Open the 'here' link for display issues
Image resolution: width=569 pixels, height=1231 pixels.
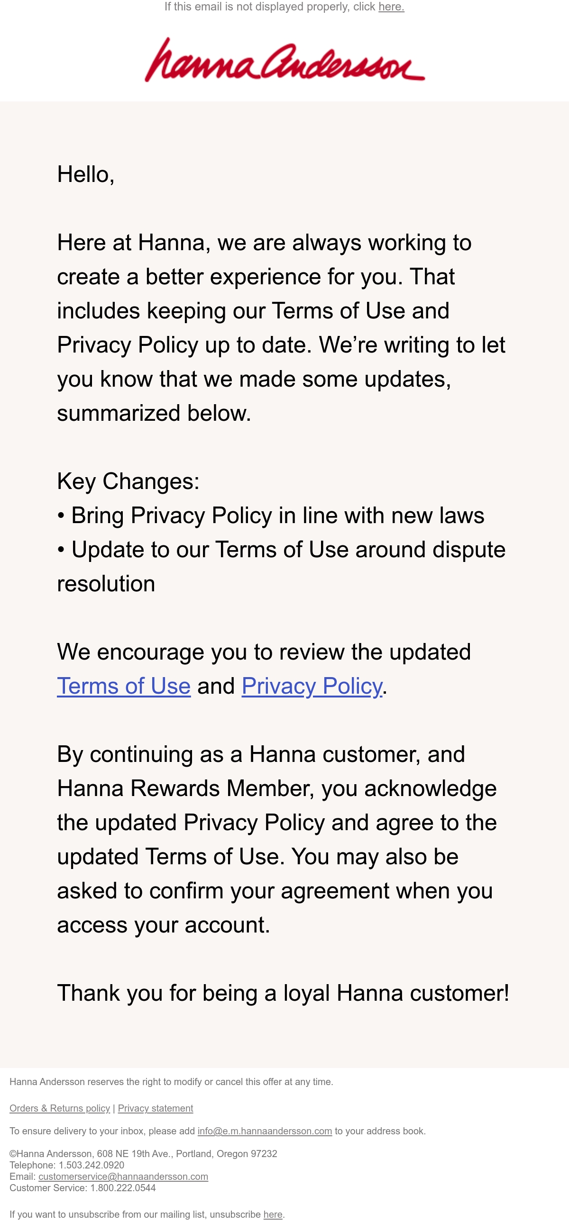coord(391,7)
